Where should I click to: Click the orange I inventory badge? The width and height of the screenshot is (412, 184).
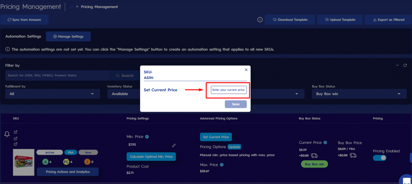tap(87, 162)
